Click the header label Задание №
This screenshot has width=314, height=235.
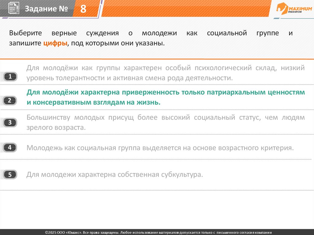[46, 9]
